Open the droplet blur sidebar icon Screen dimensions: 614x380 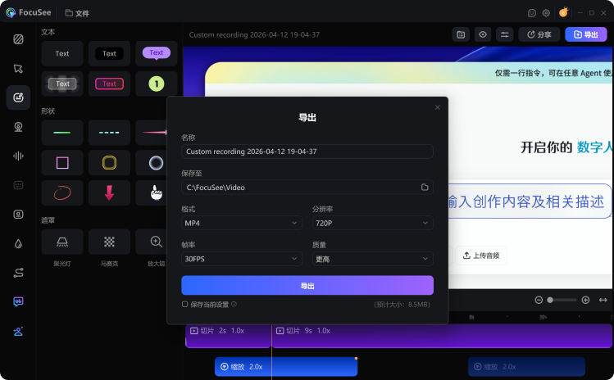(18, 244)
